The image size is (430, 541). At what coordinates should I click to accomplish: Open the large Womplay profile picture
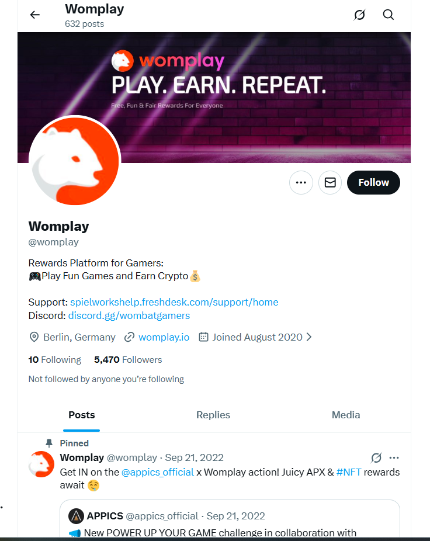(74, 161)
